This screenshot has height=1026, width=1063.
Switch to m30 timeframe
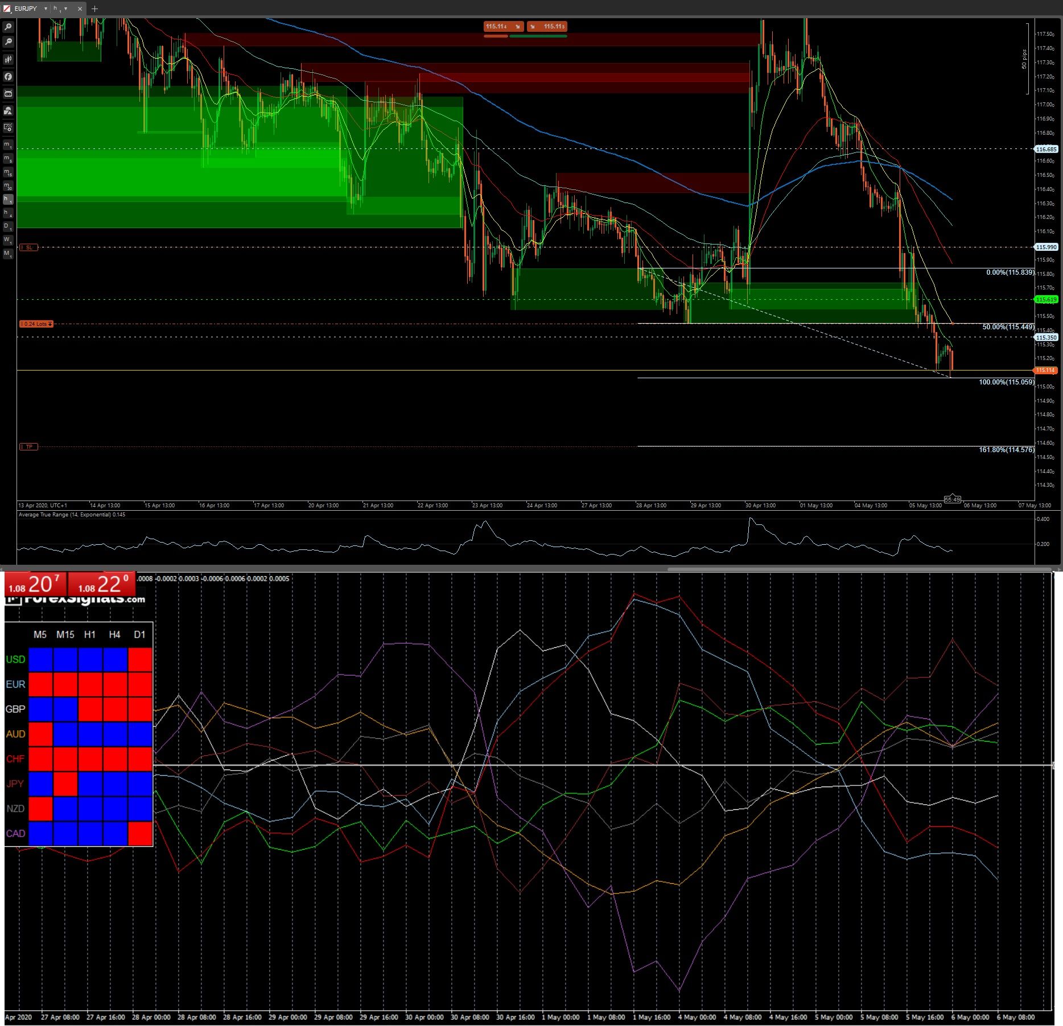8,186
